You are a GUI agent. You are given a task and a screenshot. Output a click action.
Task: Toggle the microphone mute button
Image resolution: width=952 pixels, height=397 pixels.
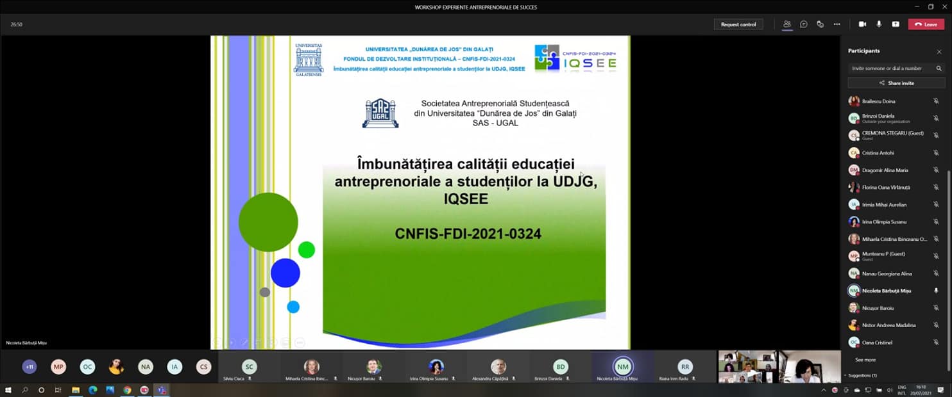point(879,24)
